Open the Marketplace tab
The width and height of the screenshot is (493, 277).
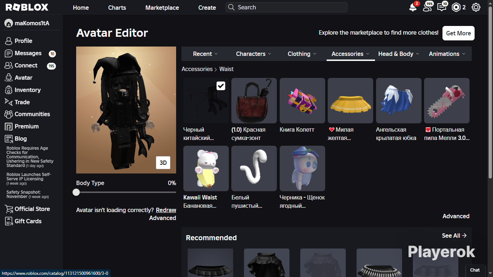162,8
